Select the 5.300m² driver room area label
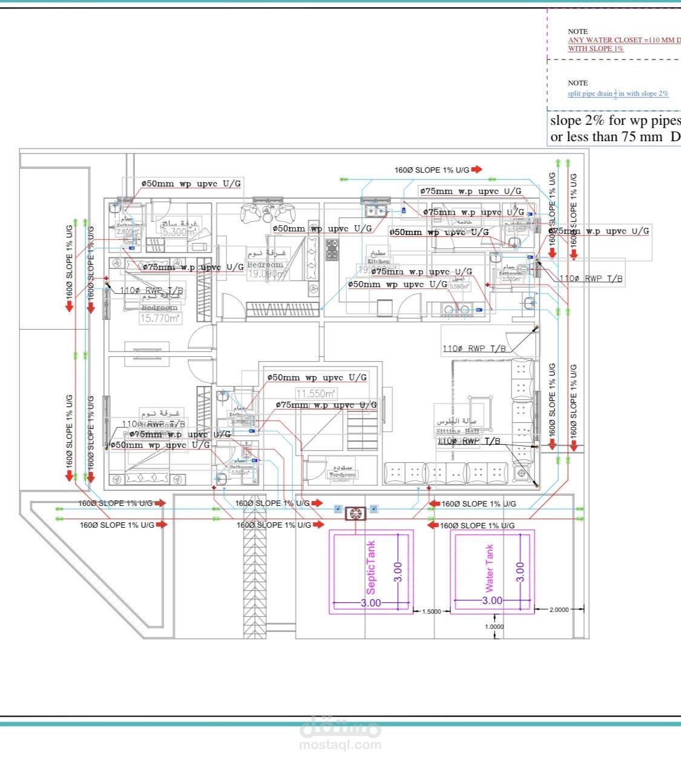Image resolution: width=681 pixels, height=767 pixels. coord(179,231)
